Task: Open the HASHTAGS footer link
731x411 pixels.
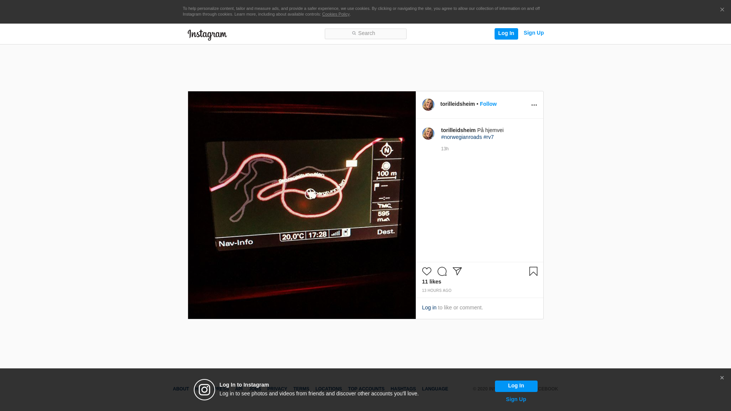Action: (x=403, y=389)
